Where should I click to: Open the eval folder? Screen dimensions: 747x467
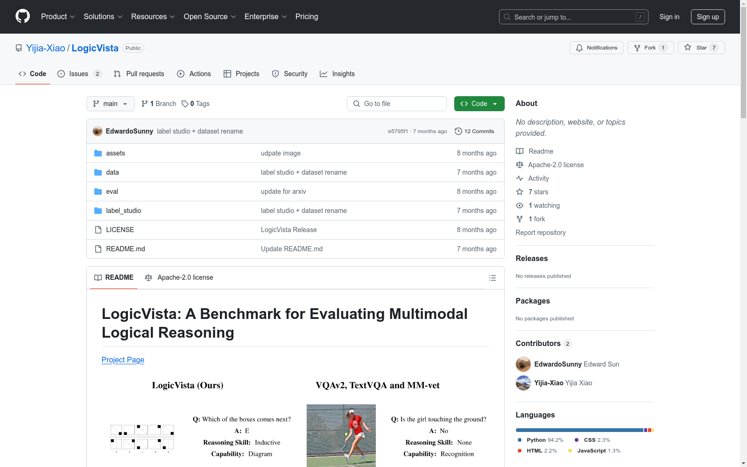pos(112,191)
